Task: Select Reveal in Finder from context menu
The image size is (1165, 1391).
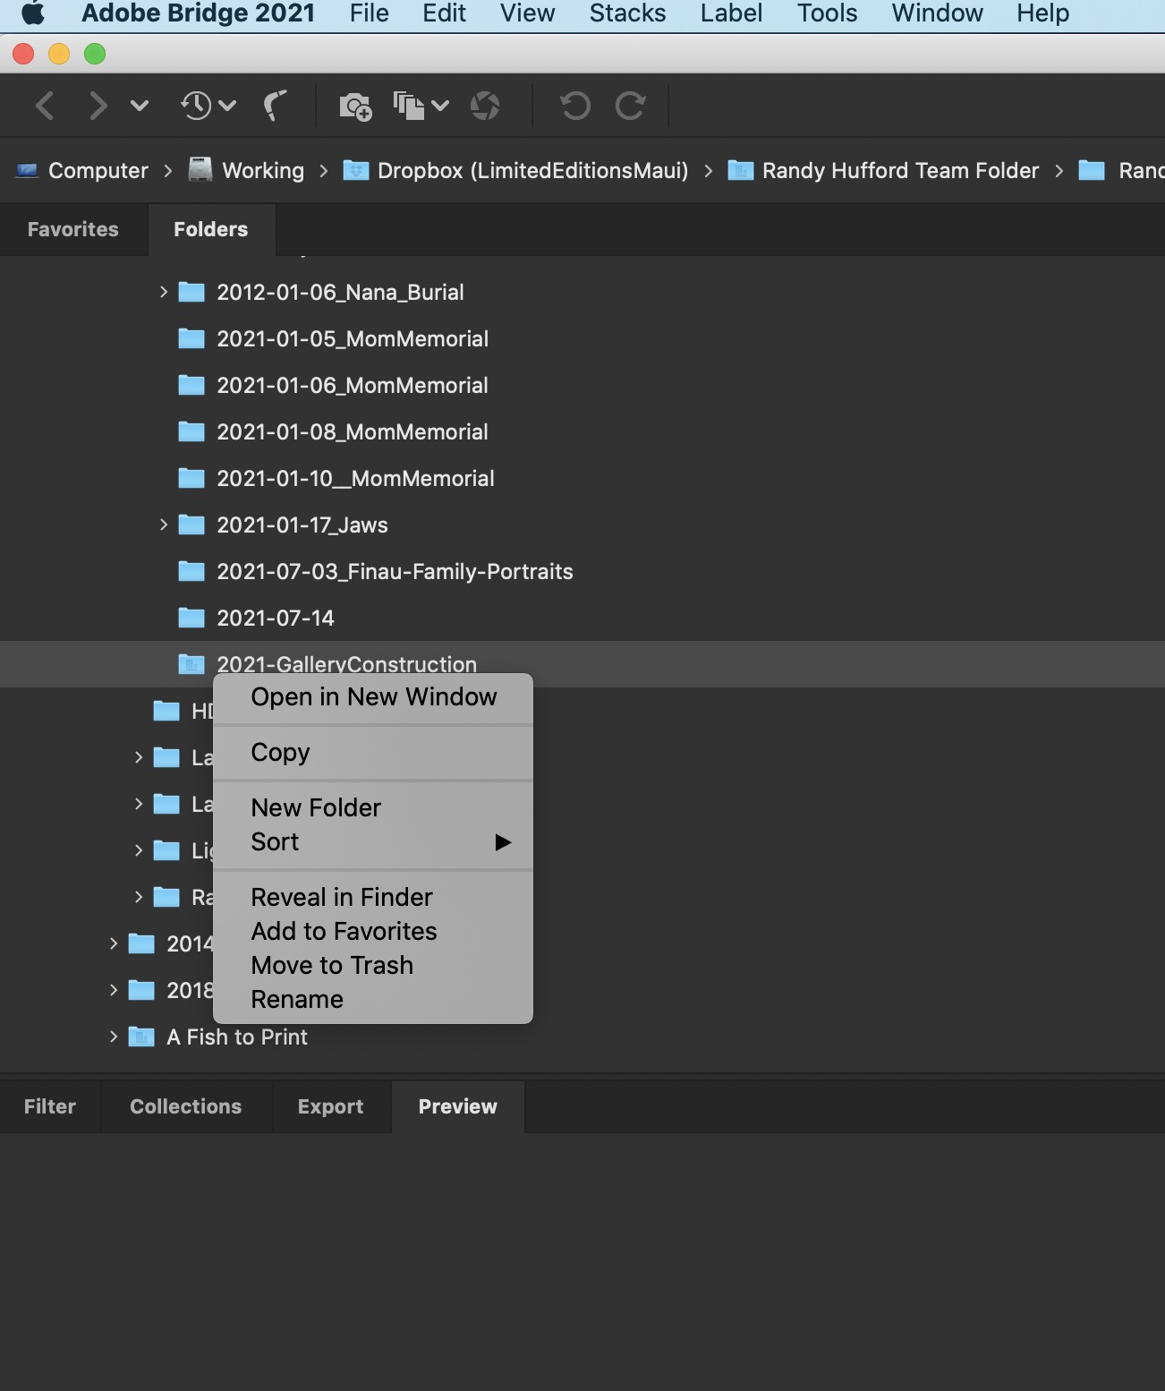Action: tap(341, 897)
